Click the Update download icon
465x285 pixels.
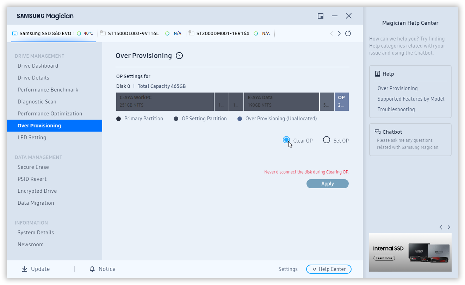click(x=25, y=269)
